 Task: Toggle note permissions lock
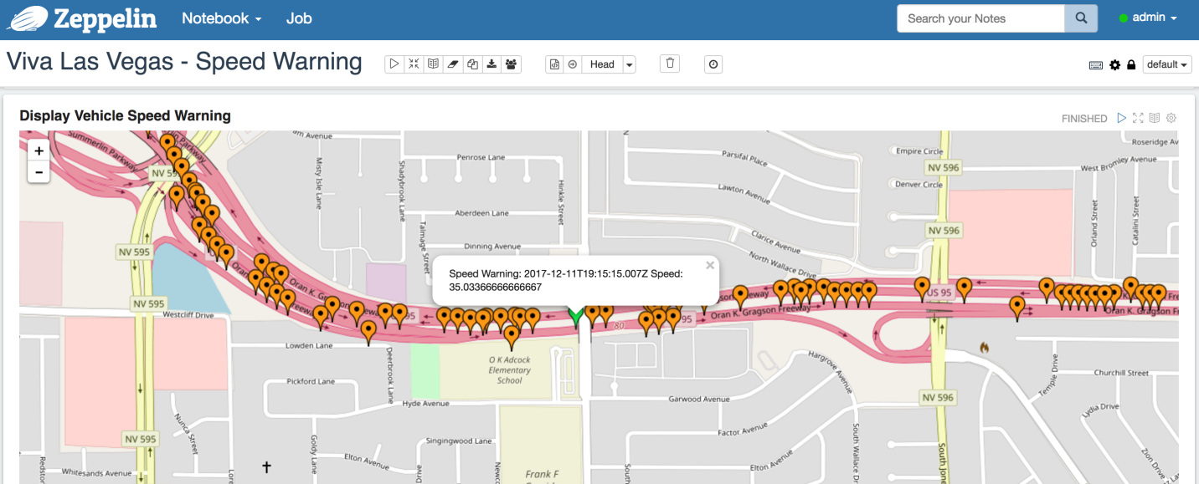point(1131,64)
